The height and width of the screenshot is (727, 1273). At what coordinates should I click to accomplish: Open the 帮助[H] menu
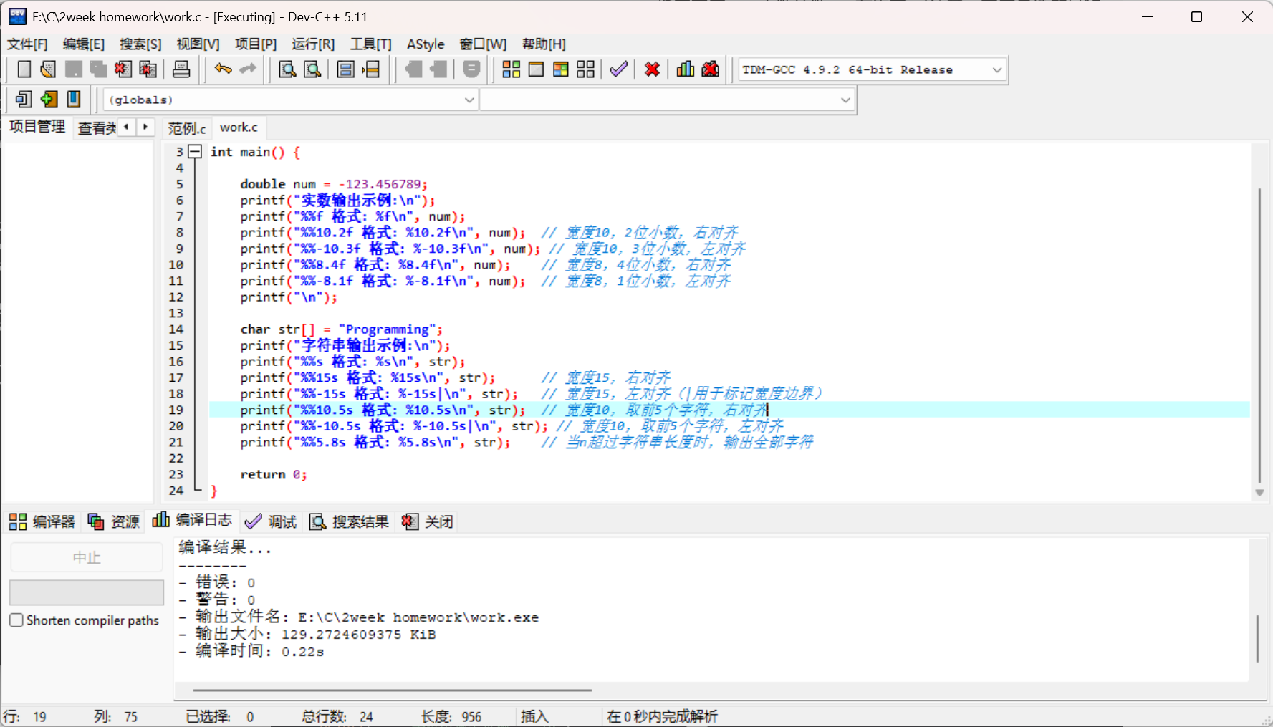click(544, 44)
